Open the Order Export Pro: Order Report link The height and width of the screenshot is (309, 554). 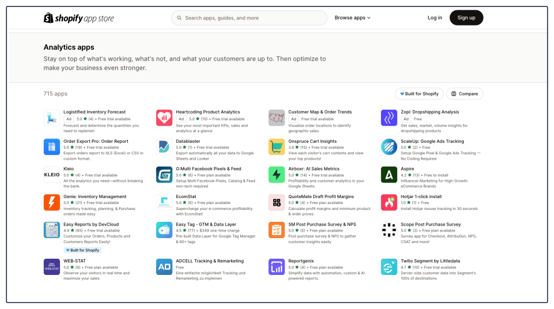pos(96,141)
